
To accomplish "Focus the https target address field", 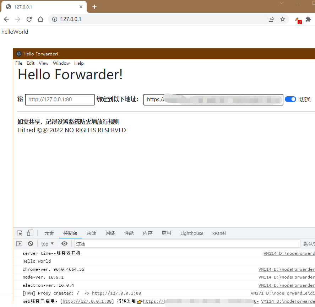I will (213, 99).
